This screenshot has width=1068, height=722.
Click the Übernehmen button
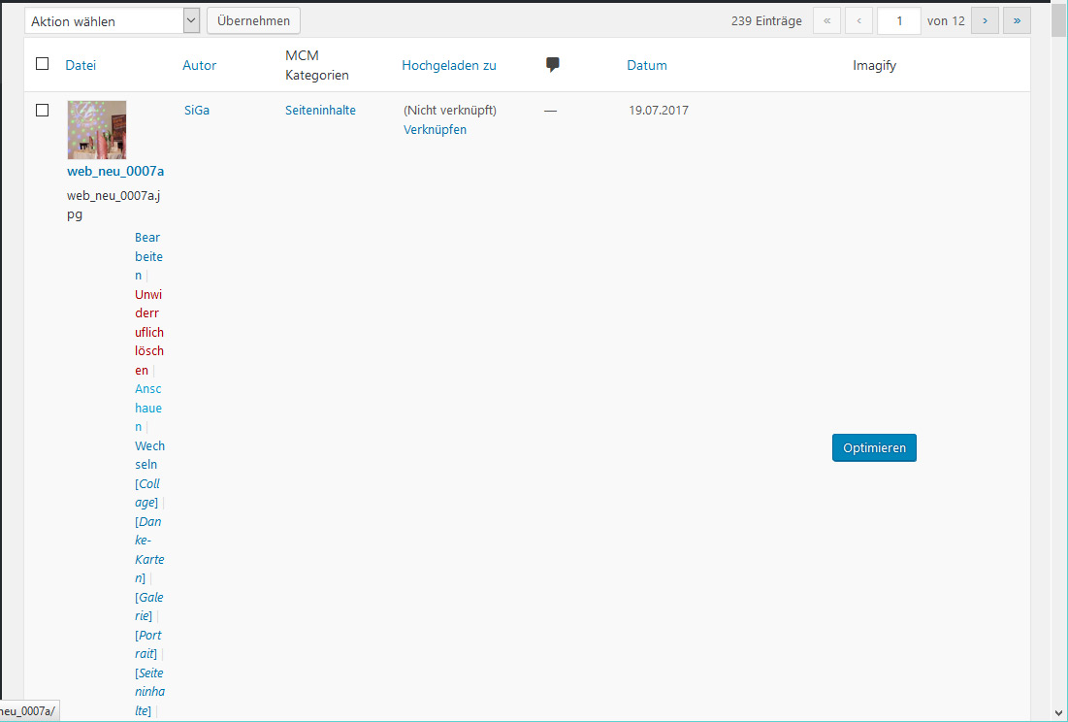[x=253, y=19]
